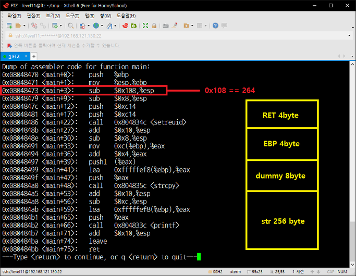Click the color scheme toolbar icon

[82, 26]
